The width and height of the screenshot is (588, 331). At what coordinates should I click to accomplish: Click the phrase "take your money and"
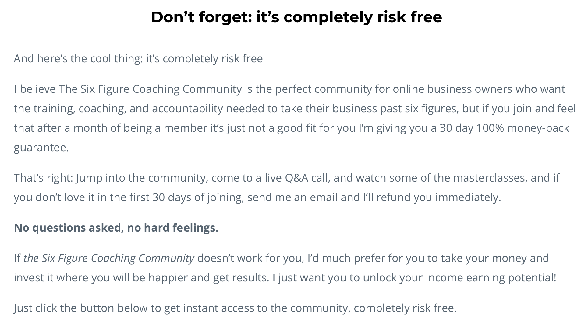click(x=495, y=258)
